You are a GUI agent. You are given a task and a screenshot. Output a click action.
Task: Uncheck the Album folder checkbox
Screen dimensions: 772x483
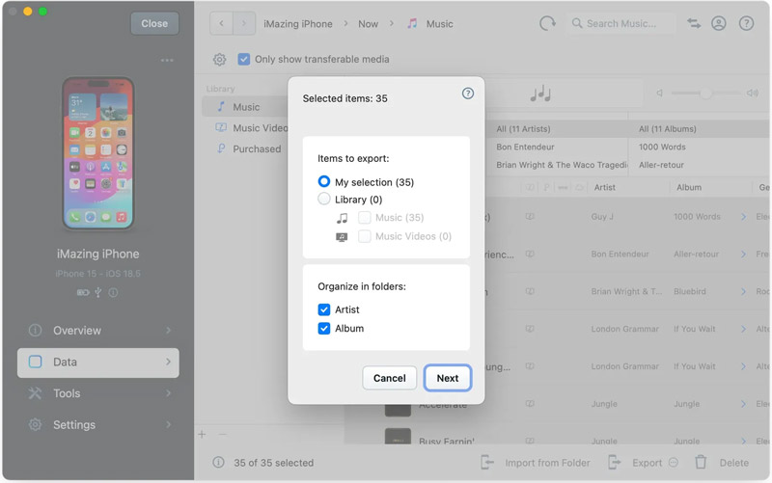click(324, 328)
